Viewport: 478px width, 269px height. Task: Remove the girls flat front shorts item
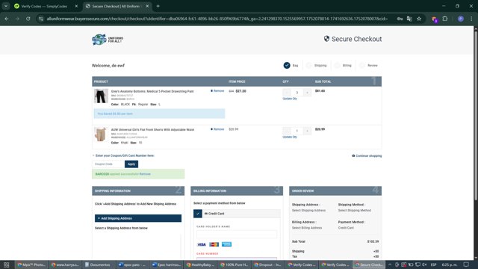217,129
